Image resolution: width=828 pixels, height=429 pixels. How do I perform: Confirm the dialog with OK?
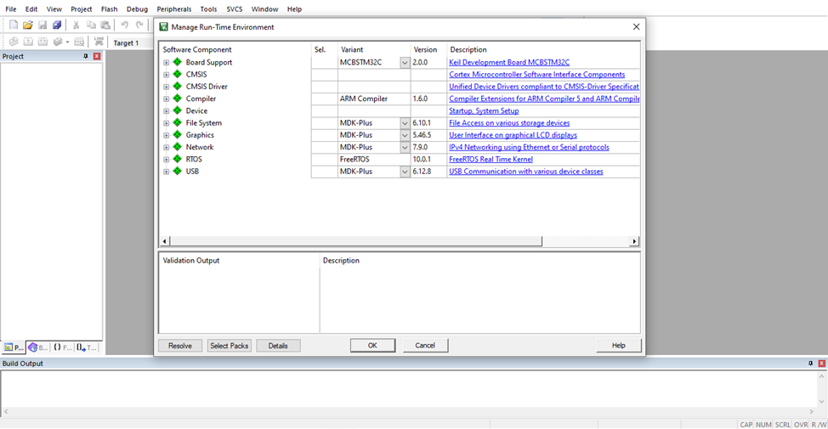(372, 345)
